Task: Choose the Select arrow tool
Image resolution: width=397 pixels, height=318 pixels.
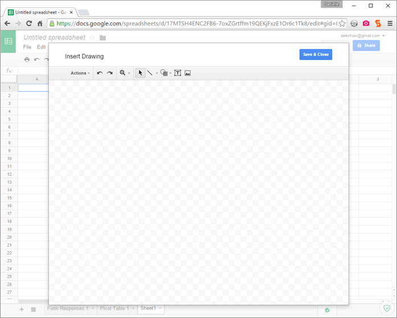Action: pyautogui.click(x=140, y=73)
